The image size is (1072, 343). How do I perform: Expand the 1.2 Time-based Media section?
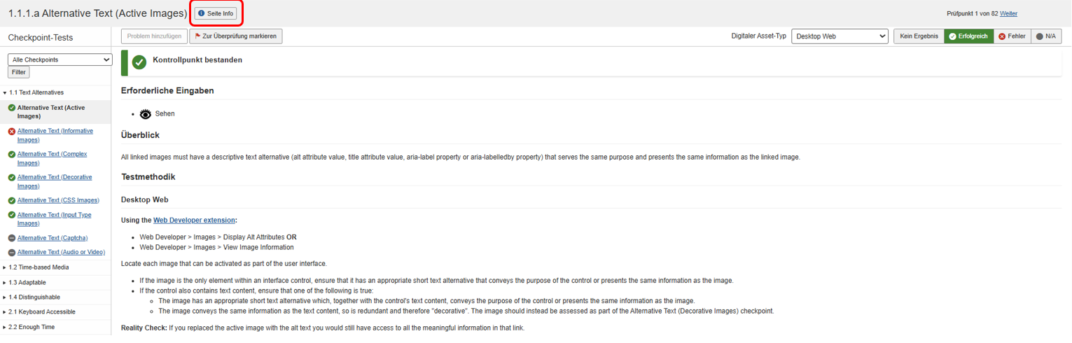point(39,267)
